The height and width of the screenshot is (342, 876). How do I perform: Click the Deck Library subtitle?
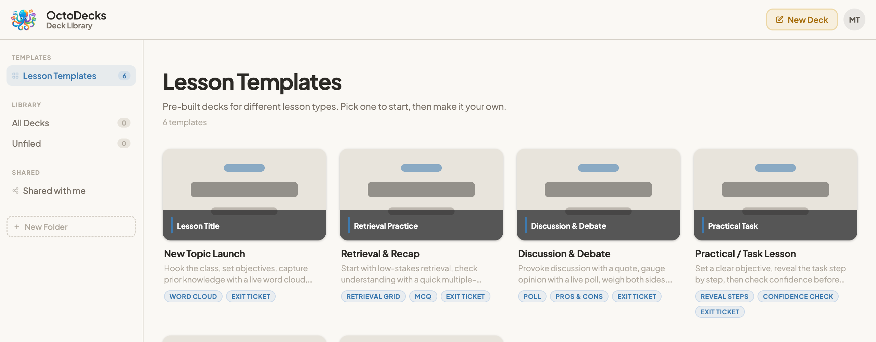[69, 26]
